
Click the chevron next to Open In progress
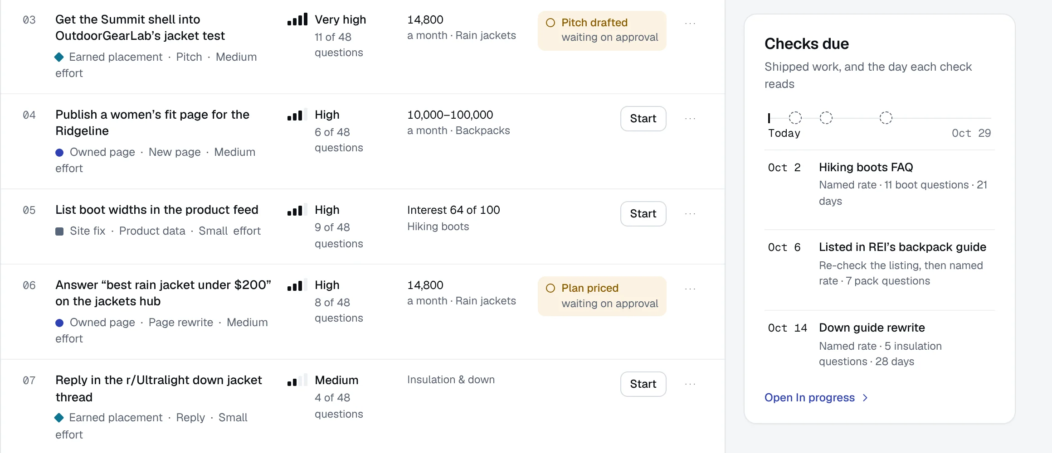click(x=865, y=398)
